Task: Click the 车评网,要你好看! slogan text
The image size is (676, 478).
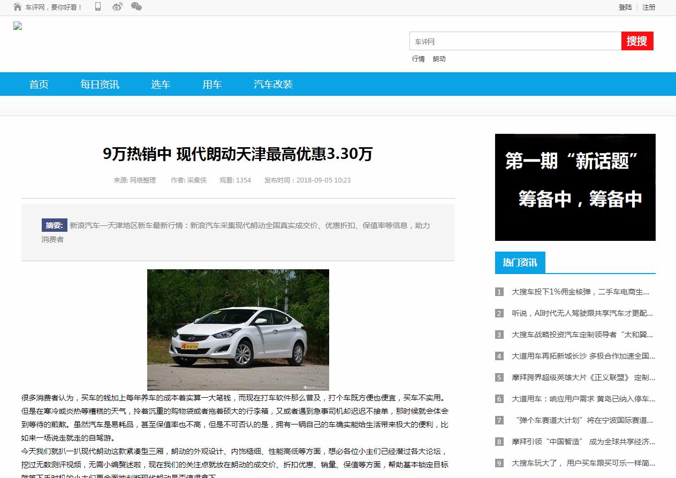Action: (54, 7)
